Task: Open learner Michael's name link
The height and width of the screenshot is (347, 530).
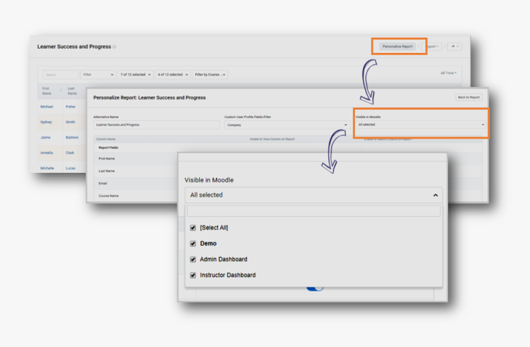Action: [47, 106]
